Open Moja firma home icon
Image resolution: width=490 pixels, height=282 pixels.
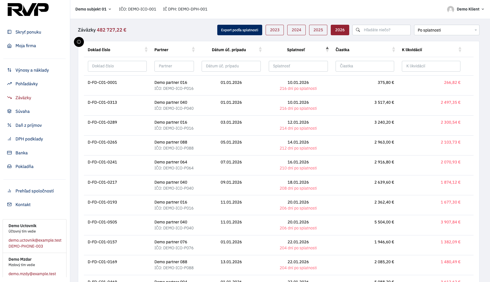click(x=9, y=46)
